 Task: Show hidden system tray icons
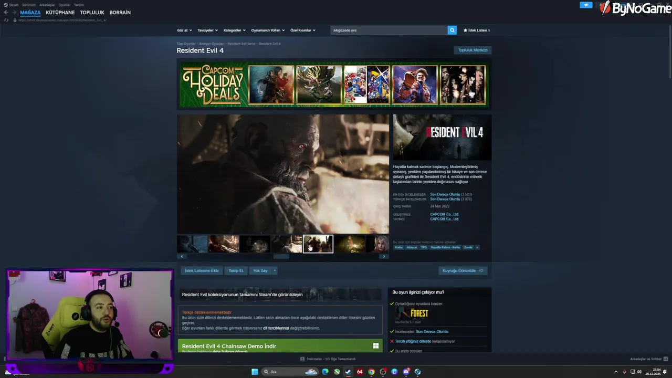616,372
